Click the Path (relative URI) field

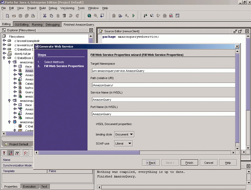click(163, 85)
